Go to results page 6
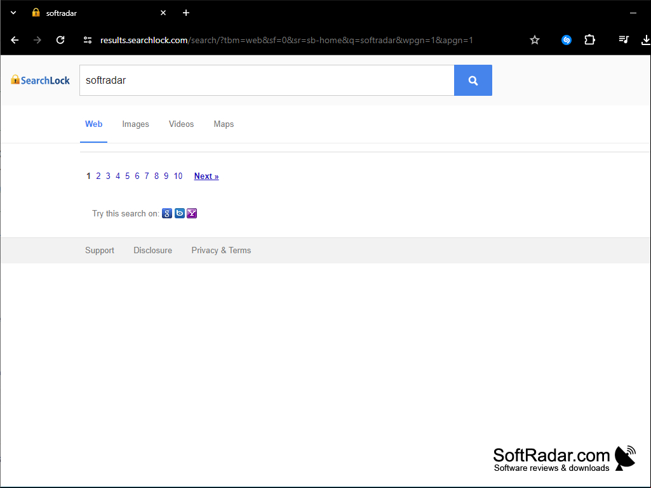 (137, 176)
